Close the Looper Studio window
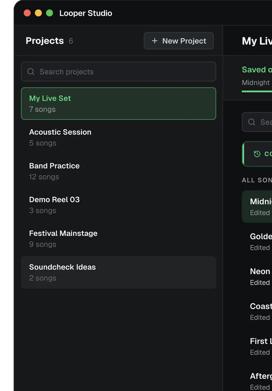 pyautogui.click(x=27, y=13)
